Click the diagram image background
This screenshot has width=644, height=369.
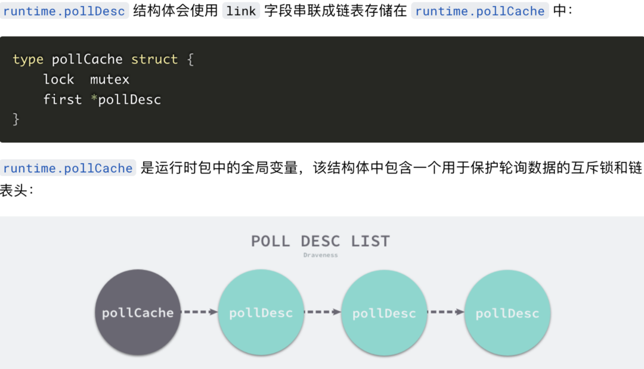click(322, 293)
